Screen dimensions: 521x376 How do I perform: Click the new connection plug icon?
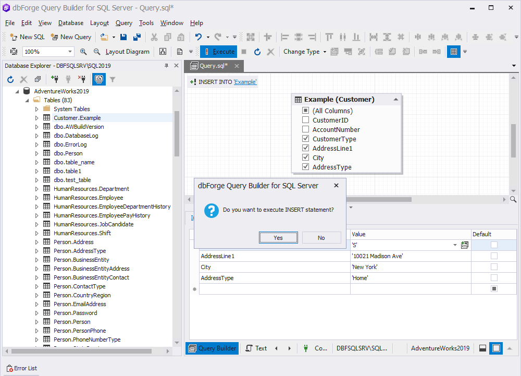click(x=55, y=79)
